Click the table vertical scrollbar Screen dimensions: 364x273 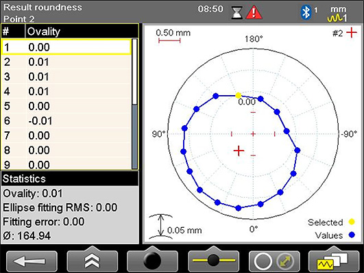click(x=134, y=104)
